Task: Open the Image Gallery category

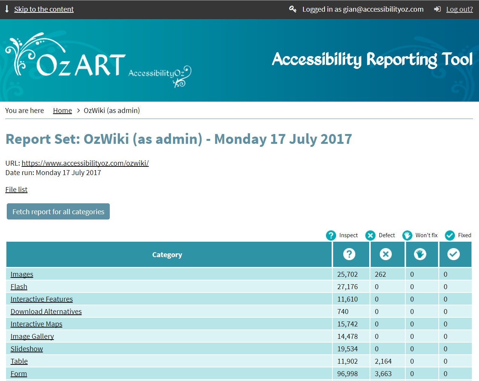Action: click(32, 336)
